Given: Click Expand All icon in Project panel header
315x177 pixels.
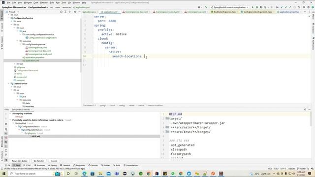Looking at the screenshot, I should 65,12.
